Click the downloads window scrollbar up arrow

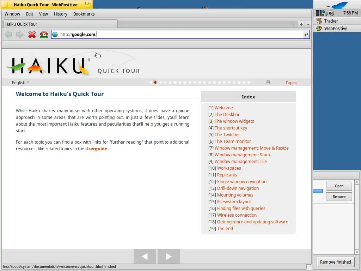[x=357, y=182]
